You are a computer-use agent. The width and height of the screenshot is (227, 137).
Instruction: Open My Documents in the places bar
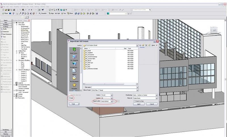pyautogui.click(x=74, y=79)
